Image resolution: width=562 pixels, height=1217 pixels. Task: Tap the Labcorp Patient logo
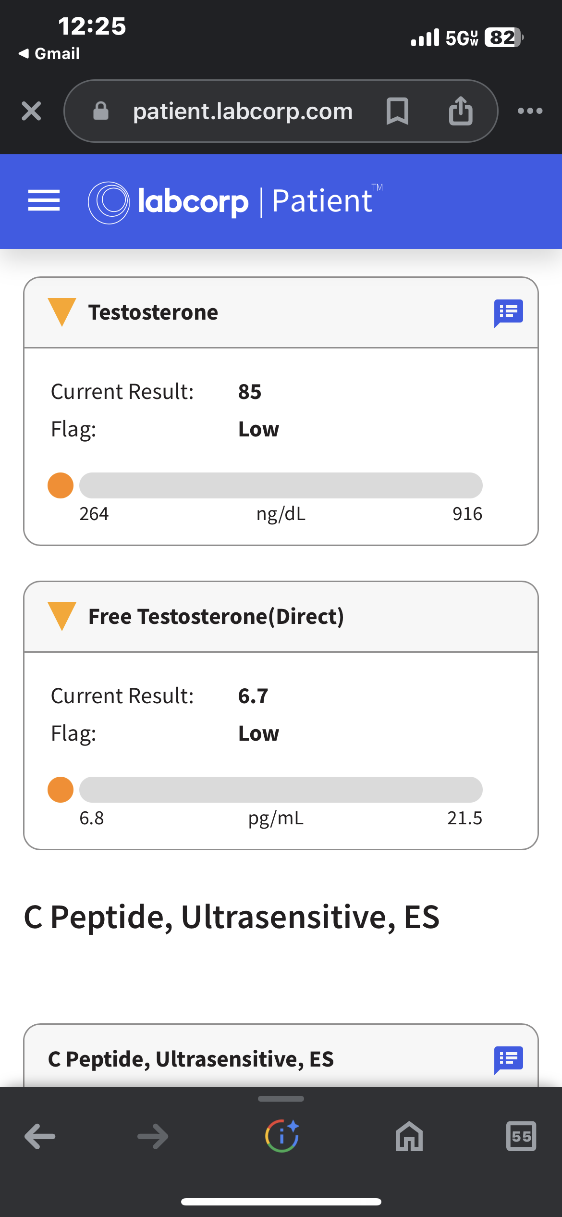[x=235, y=202]
